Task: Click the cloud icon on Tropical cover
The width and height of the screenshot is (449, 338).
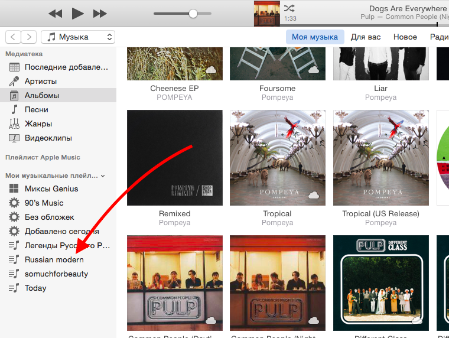Action: click(314, 195)
